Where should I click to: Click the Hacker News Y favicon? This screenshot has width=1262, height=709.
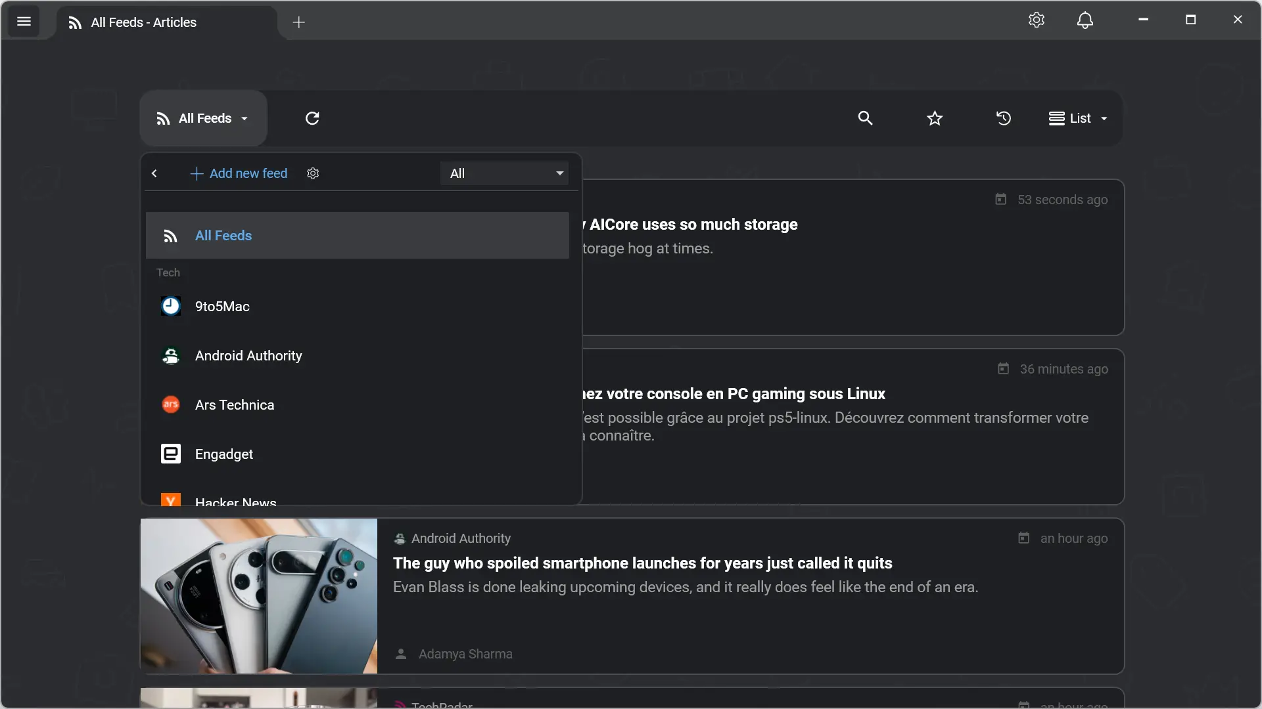click(x=171, y=500)
